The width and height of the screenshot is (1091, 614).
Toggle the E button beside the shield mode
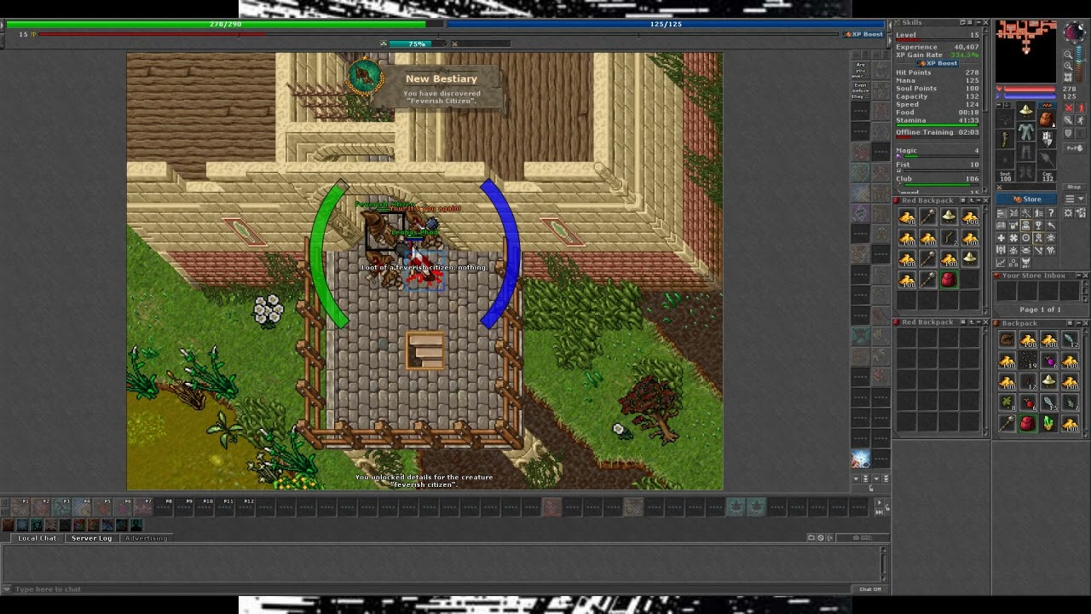(x=1082, y=134)
